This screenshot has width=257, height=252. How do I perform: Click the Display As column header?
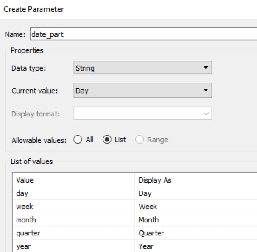click(195, 180)
